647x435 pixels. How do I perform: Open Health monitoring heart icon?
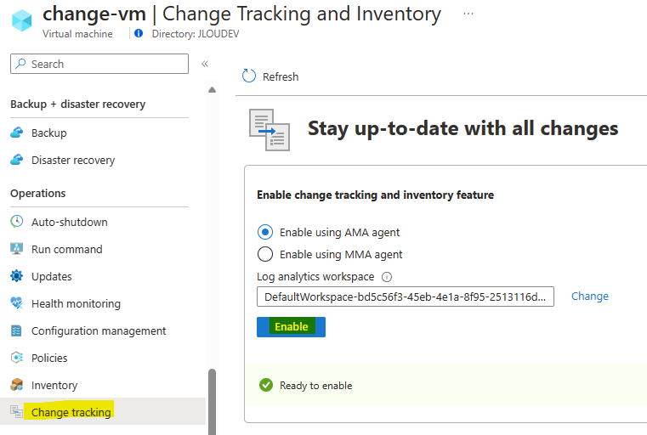click(16, 303)
